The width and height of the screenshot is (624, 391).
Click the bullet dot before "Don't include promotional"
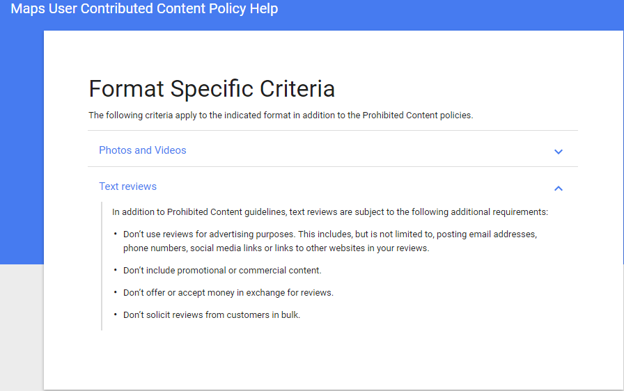(x=116, y=270)
